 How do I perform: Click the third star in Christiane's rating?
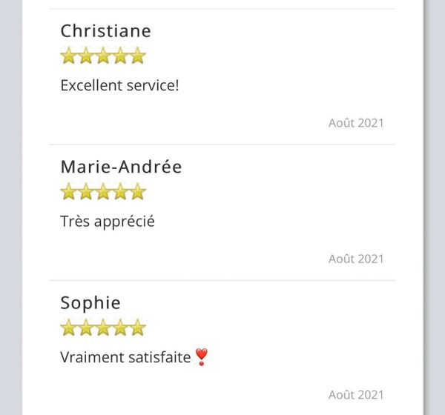tap(103, 56)
